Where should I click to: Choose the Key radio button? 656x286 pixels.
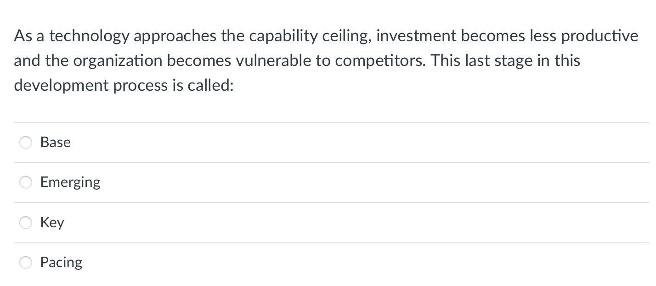26,223
